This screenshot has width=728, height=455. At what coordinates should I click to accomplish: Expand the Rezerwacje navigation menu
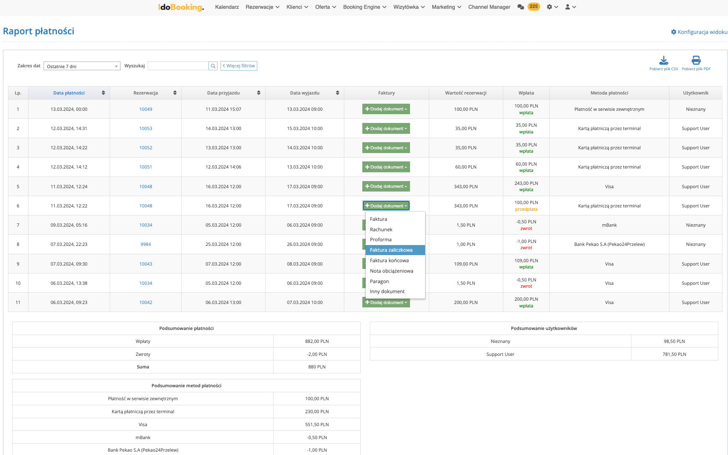click(x=262, y=7)
